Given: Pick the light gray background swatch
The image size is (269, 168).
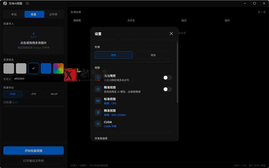Looking at the screenshot, I should point(21,68).
